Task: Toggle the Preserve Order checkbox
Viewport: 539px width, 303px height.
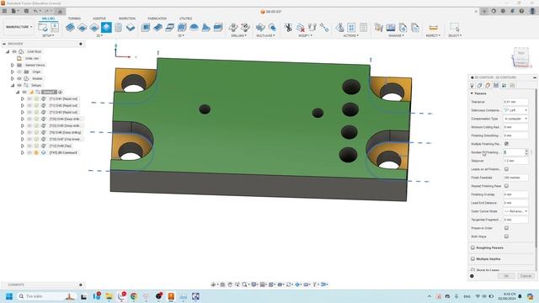Action: pyautogui.click(x=506, y=228)
